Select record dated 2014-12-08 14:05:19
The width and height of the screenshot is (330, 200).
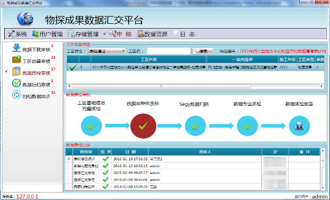point(130,187)
